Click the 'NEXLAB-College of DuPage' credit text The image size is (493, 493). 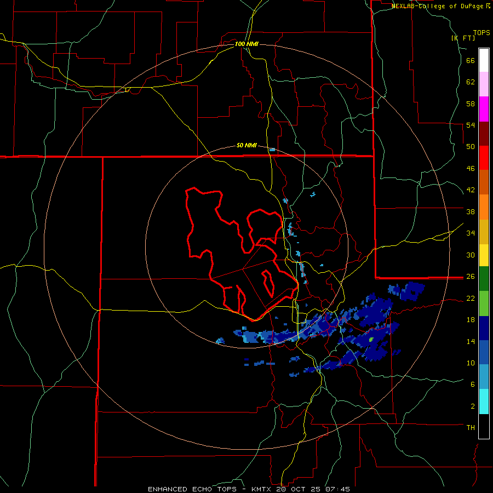click(x=437, y=6)
